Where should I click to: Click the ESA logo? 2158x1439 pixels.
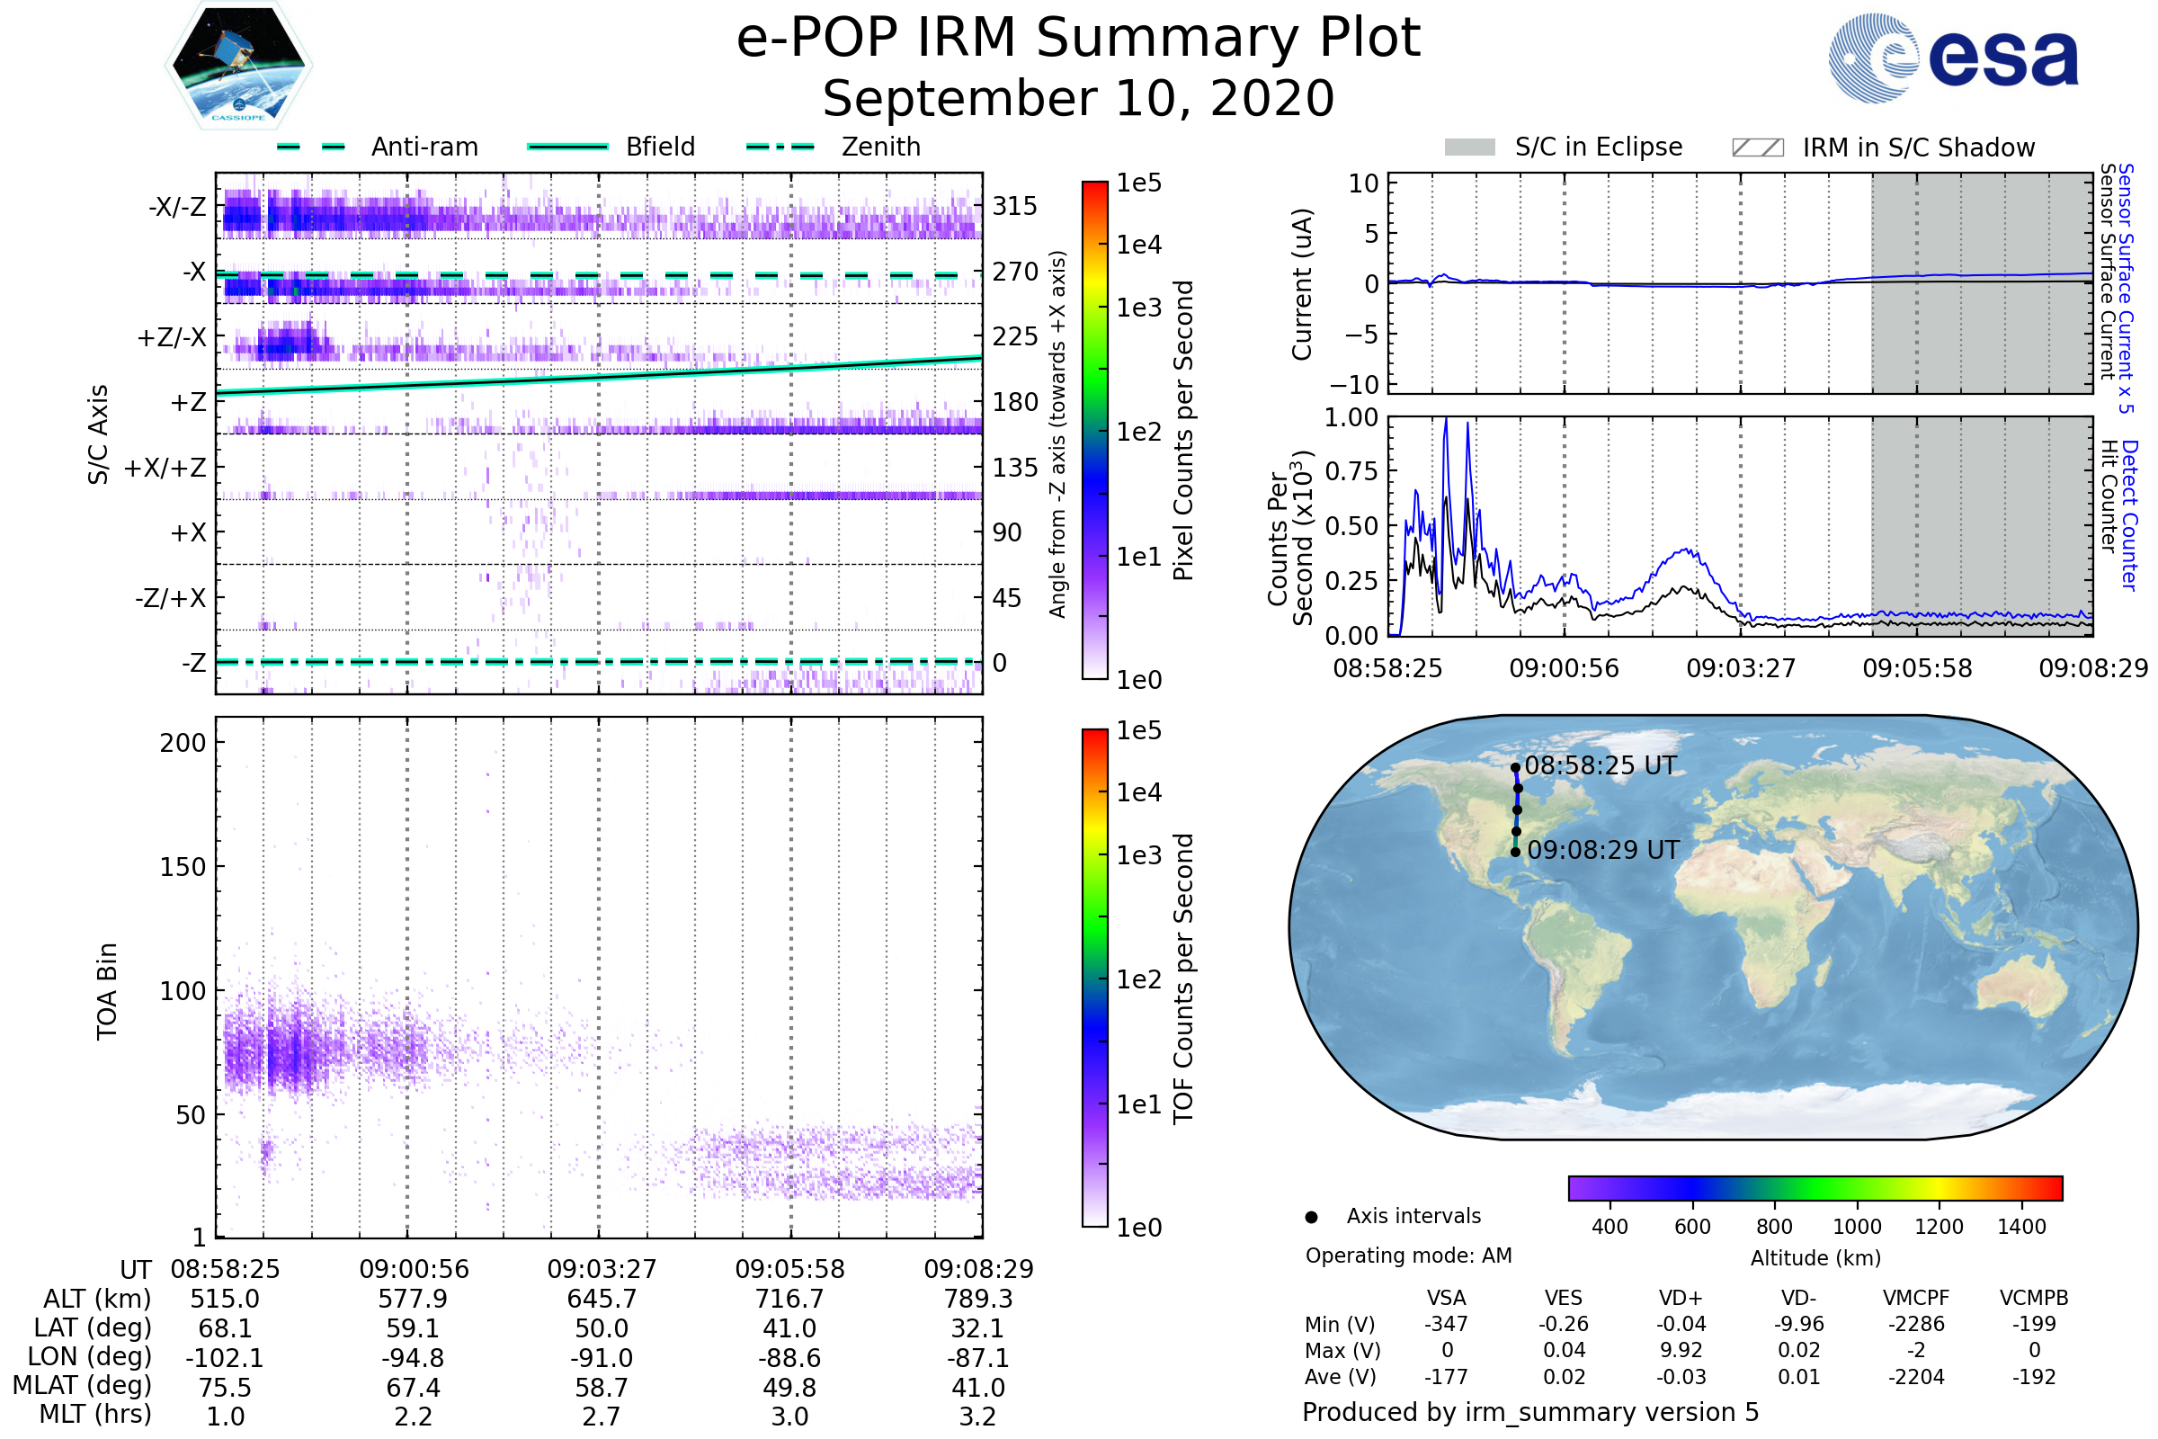pos(1954,58)
